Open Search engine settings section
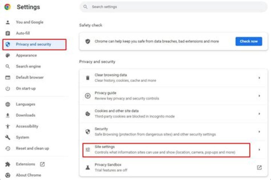Screen dimensions: 271x180 pos(28,66)
